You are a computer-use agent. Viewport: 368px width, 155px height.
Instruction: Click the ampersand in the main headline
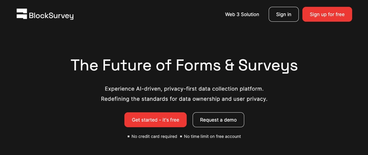tap(229, 65)
